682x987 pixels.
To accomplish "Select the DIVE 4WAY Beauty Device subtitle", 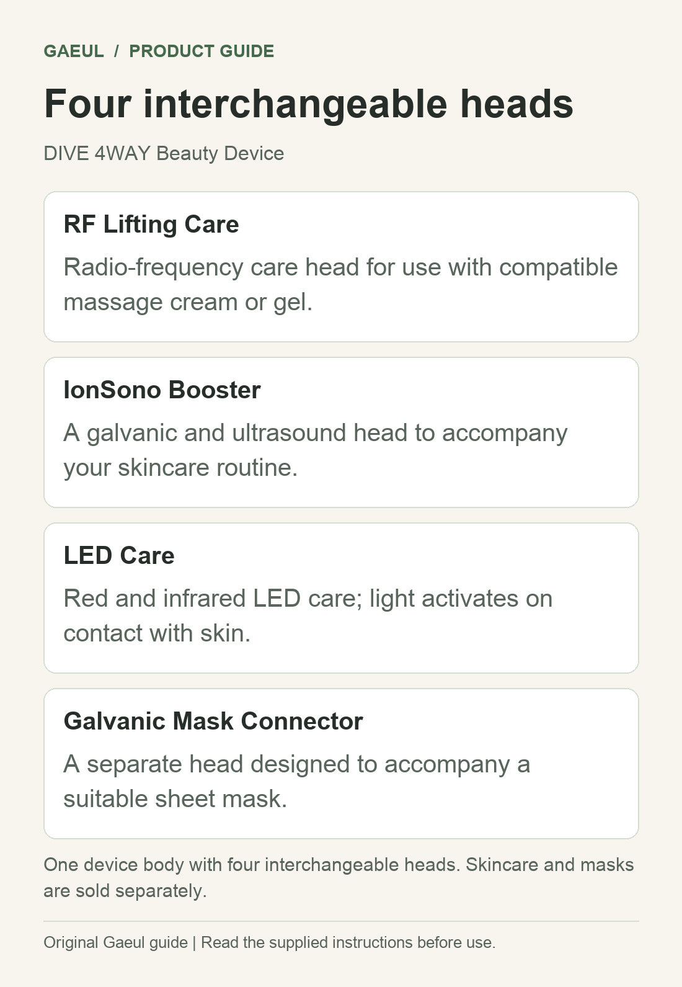I will [x=164, y=153].
